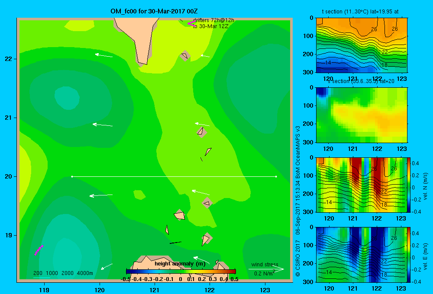Click the "drifters 72h@12h" label
Viewport: 433px width, 294px height.
213,20
